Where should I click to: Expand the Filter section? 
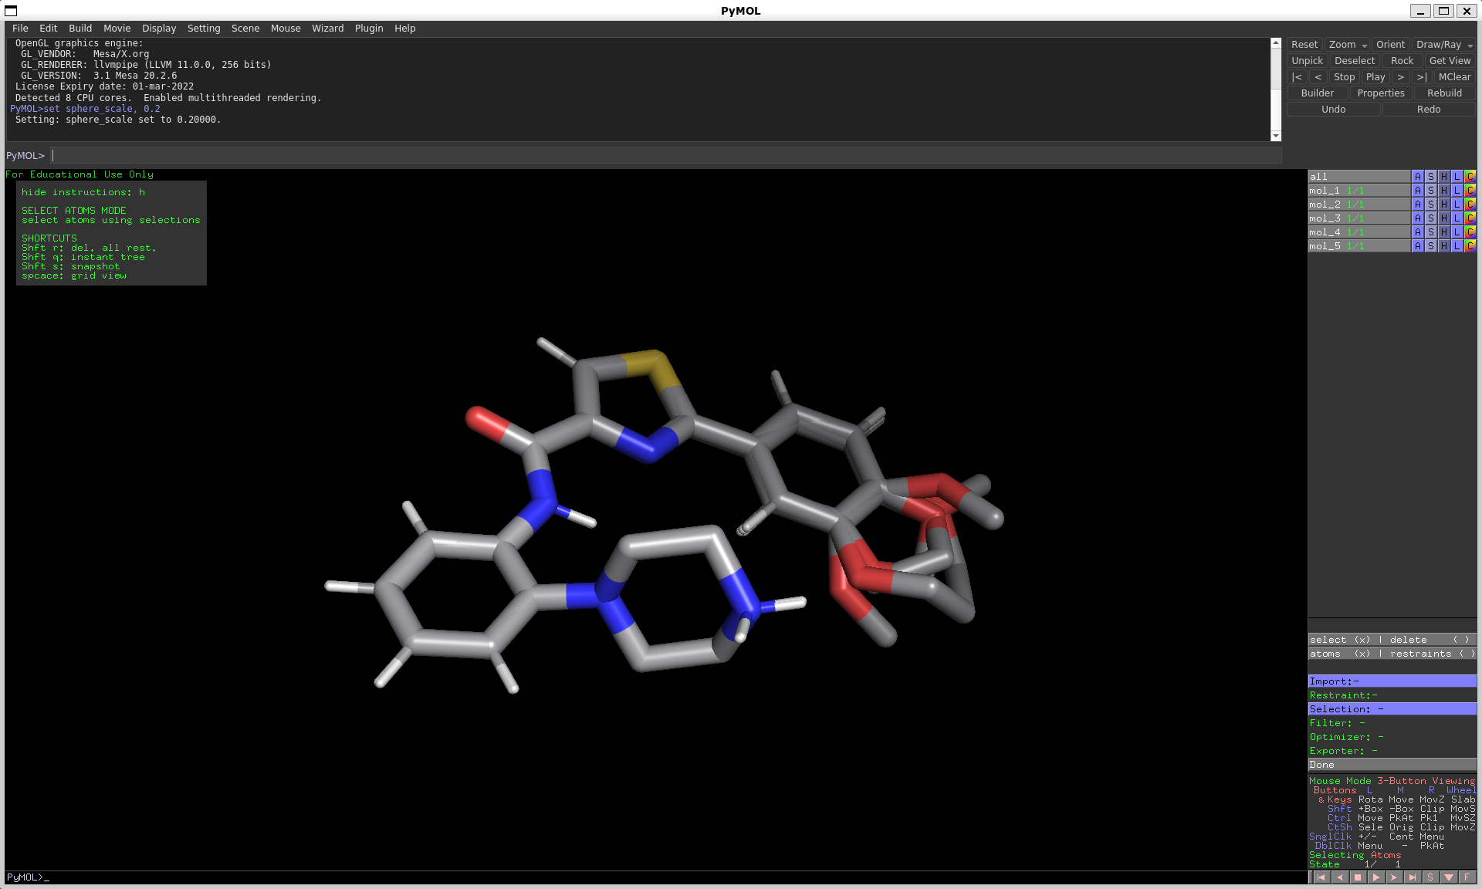coord(1392,723)
